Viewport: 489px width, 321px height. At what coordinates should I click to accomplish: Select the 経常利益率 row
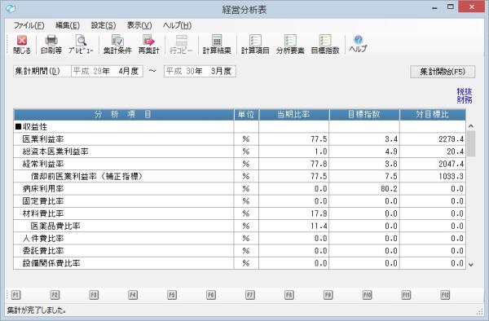click(240, 164)
